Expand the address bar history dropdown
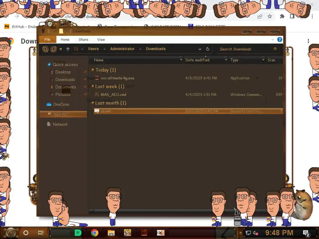The height and width of the screenshot is (239, 319). (x=200, y=49)
